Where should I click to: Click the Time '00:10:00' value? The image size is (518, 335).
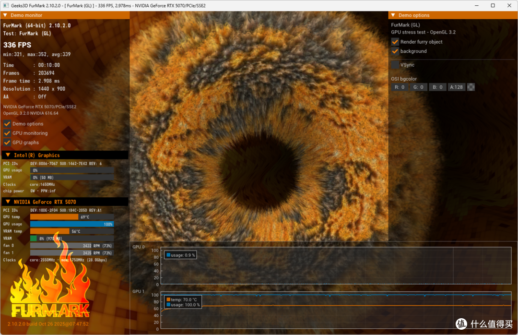[x=49, y=65]
